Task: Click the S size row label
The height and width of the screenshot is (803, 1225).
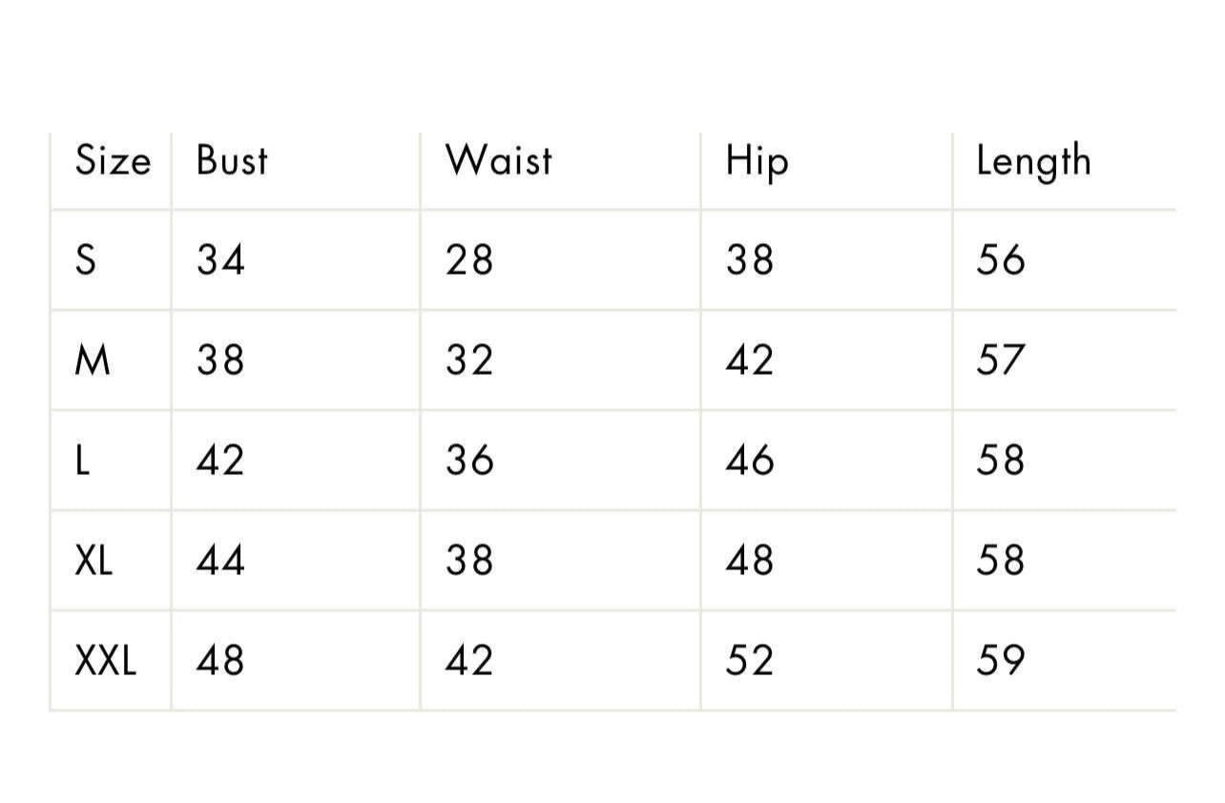Action: (x=86, y=260)
